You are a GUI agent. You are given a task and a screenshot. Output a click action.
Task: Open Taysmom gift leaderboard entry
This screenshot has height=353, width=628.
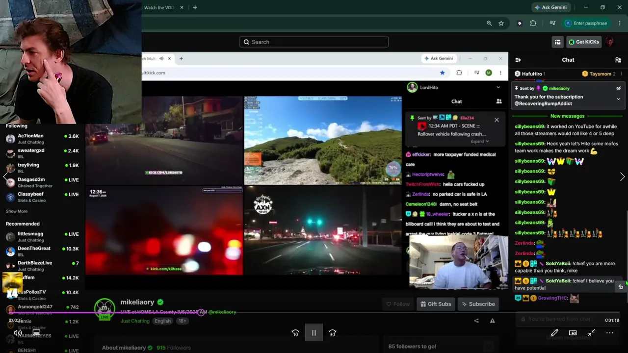(599, 74)
